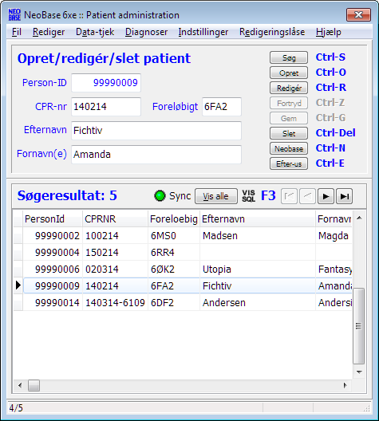The width and height of the screenshot is (379, 421).
Task: Click the PersonId column header
Action: 53,218
